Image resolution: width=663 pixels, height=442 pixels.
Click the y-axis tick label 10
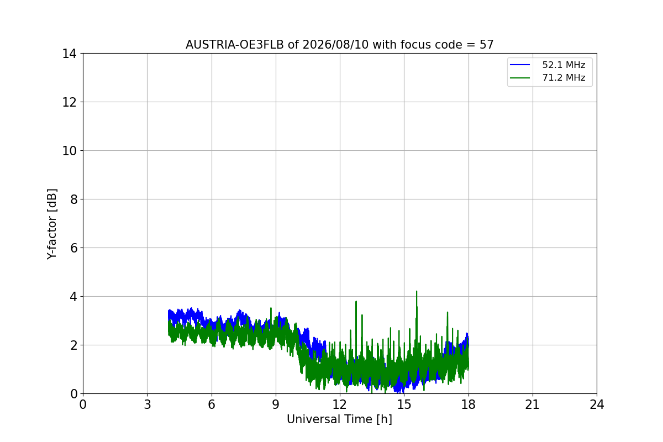pyautogui.click(x=70, y=151)
